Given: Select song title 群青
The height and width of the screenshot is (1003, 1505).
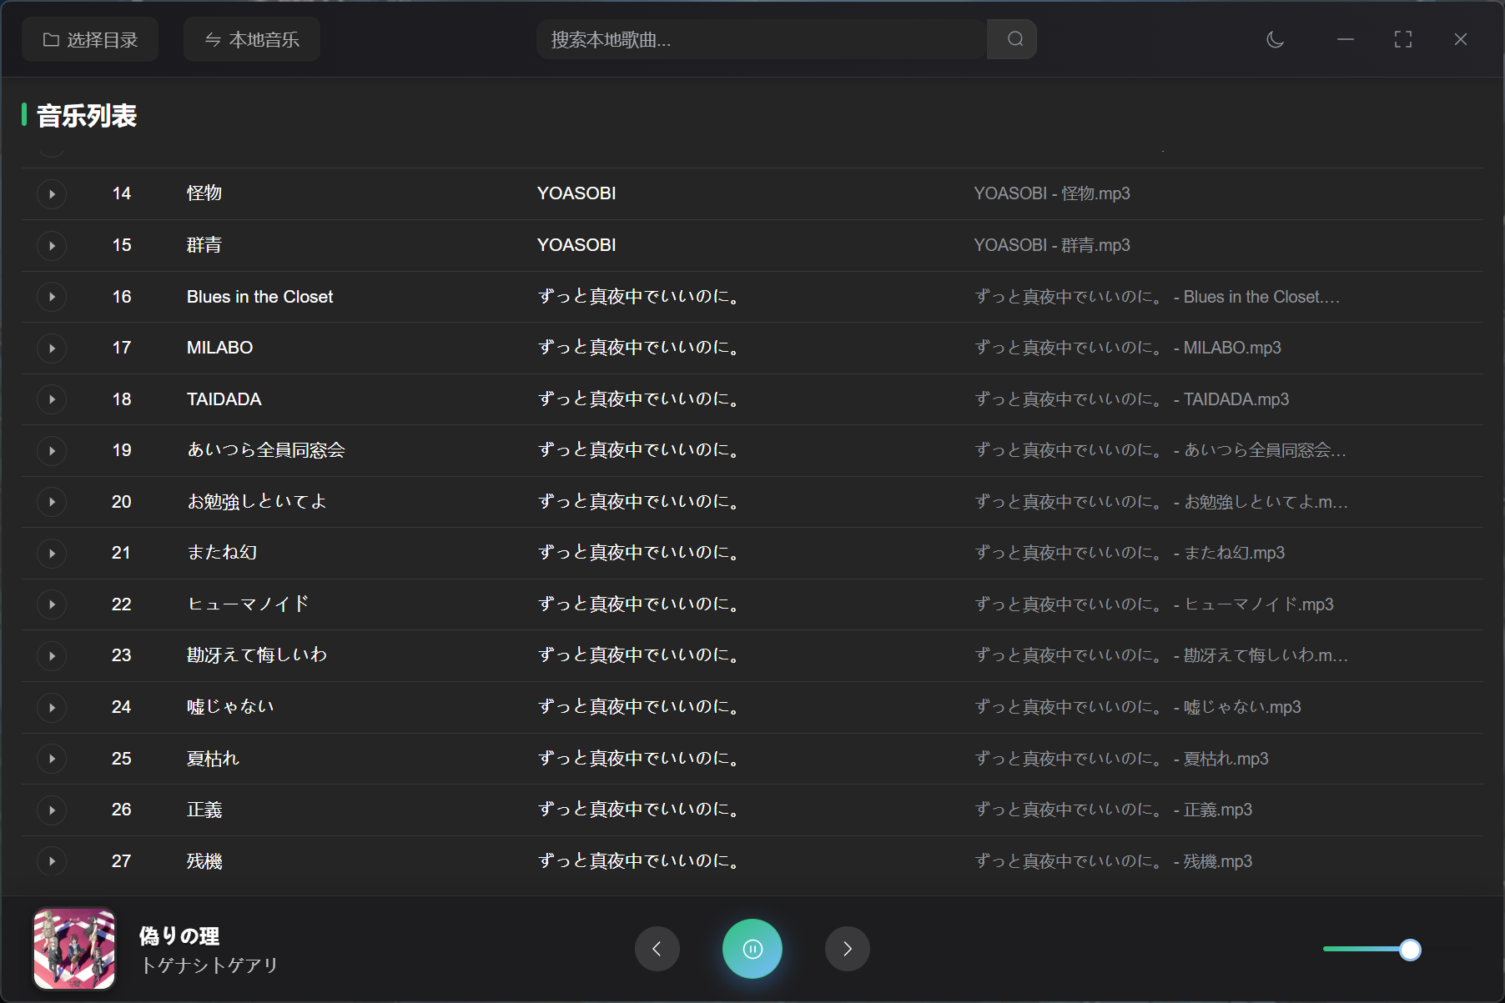Looking at the screenshot, I should pyautogui.click(x=204, y=245).
